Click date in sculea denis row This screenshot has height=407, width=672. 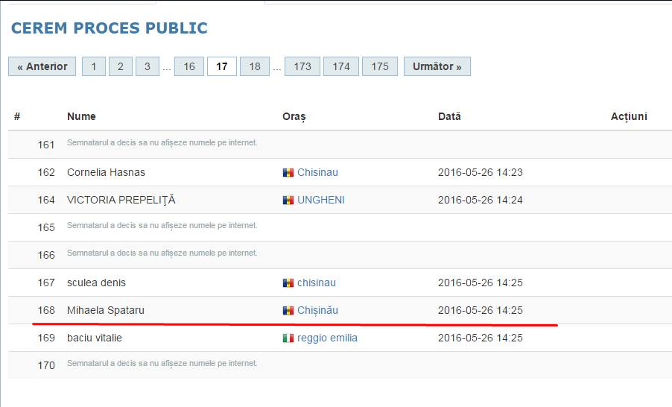tap(481, 283)
